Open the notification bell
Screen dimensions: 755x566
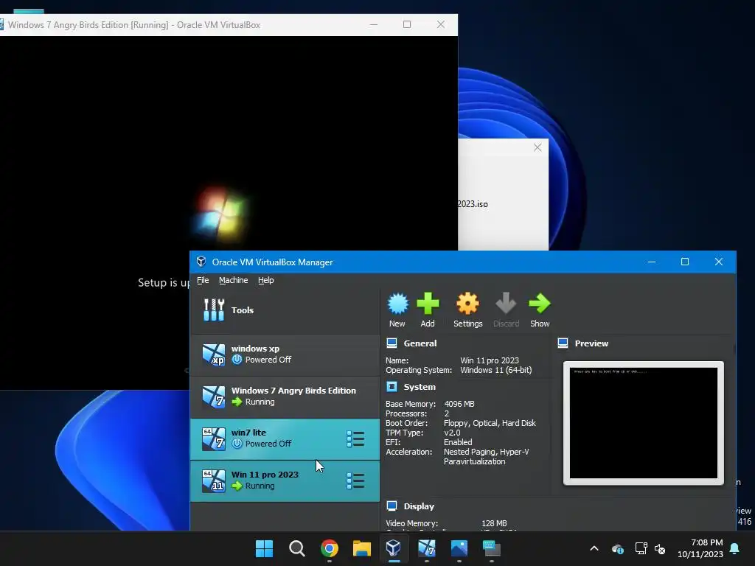coord(735,548)
